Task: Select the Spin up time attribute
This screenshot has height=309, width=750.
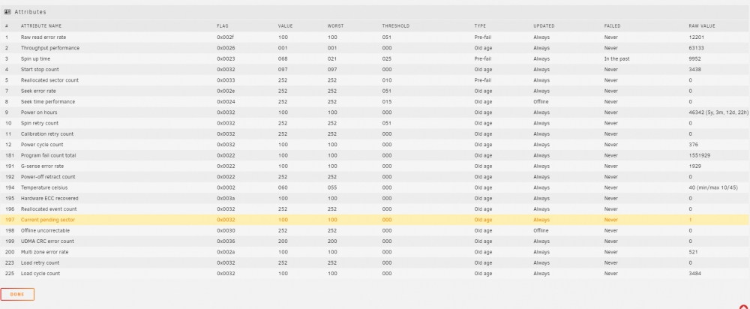Action: click(x=35, y=58)
